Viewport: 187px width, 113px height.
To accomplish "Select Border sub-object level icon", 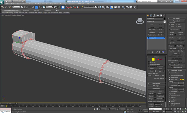I will (156, 59).
